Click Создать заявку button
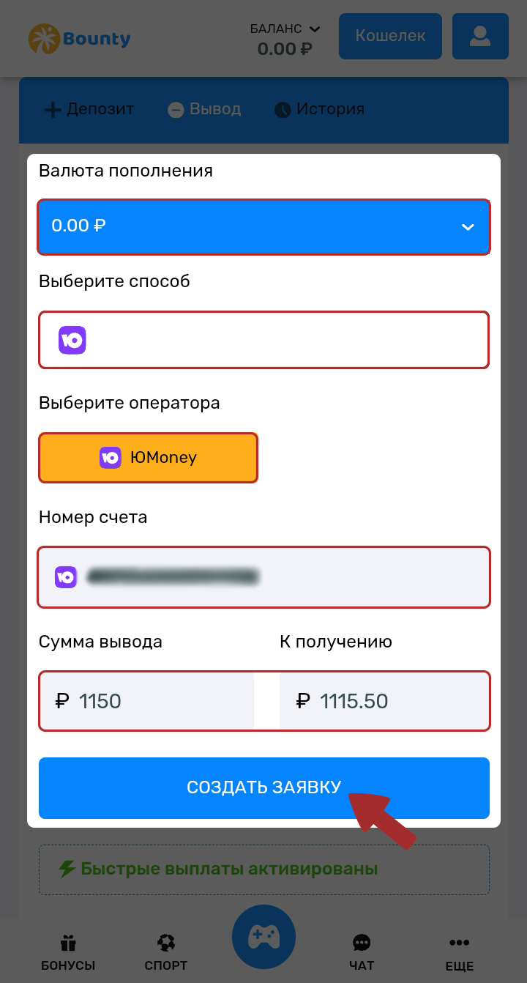527x983 pixels. pyautogui.click(x=263, y=787)
